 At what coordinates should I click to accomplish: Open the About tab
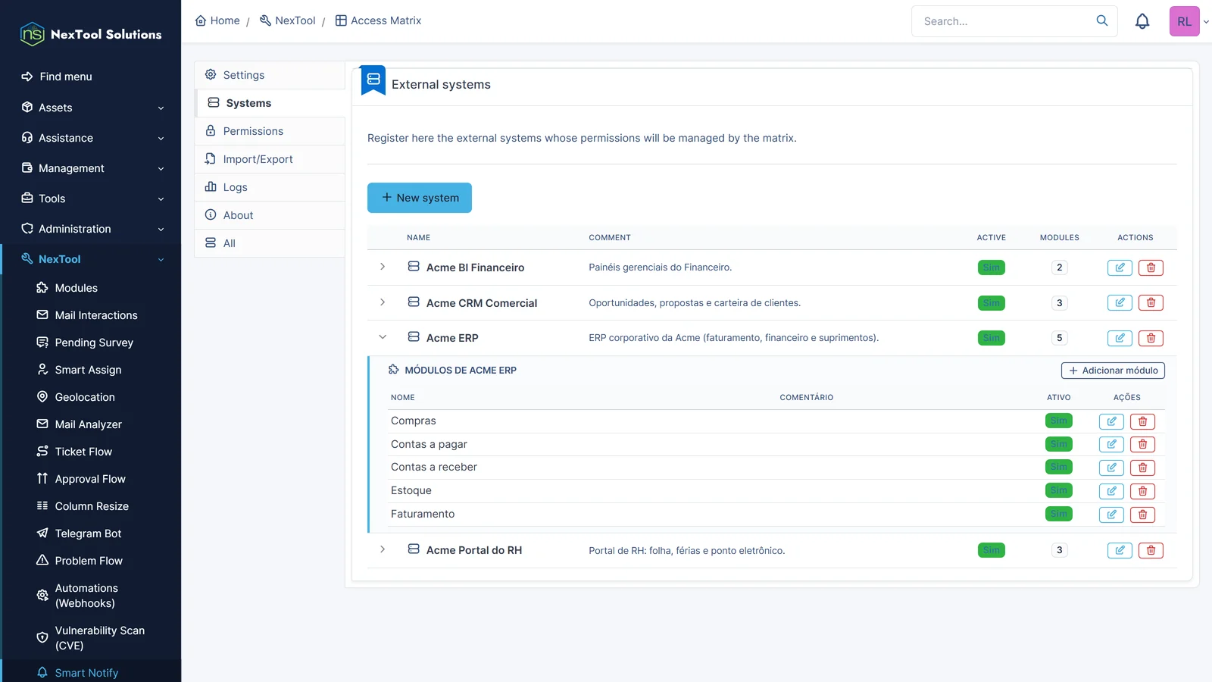coord(270,215)
